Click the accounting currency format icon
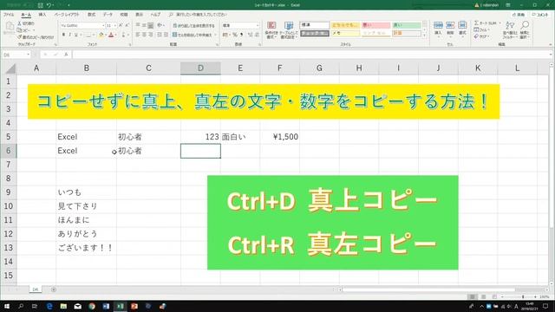Image resolution: width=555 pixels, height=312 pixels. tap(225, 35)
